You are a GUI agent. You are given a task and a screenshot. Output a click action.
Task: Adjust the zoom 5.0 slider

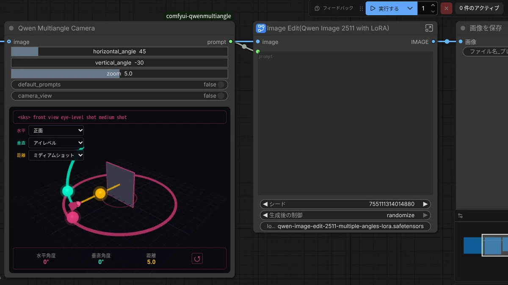click(x=119, y=73)
